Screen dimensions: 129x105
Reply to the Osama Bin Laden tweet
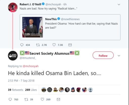coord(10,99)
